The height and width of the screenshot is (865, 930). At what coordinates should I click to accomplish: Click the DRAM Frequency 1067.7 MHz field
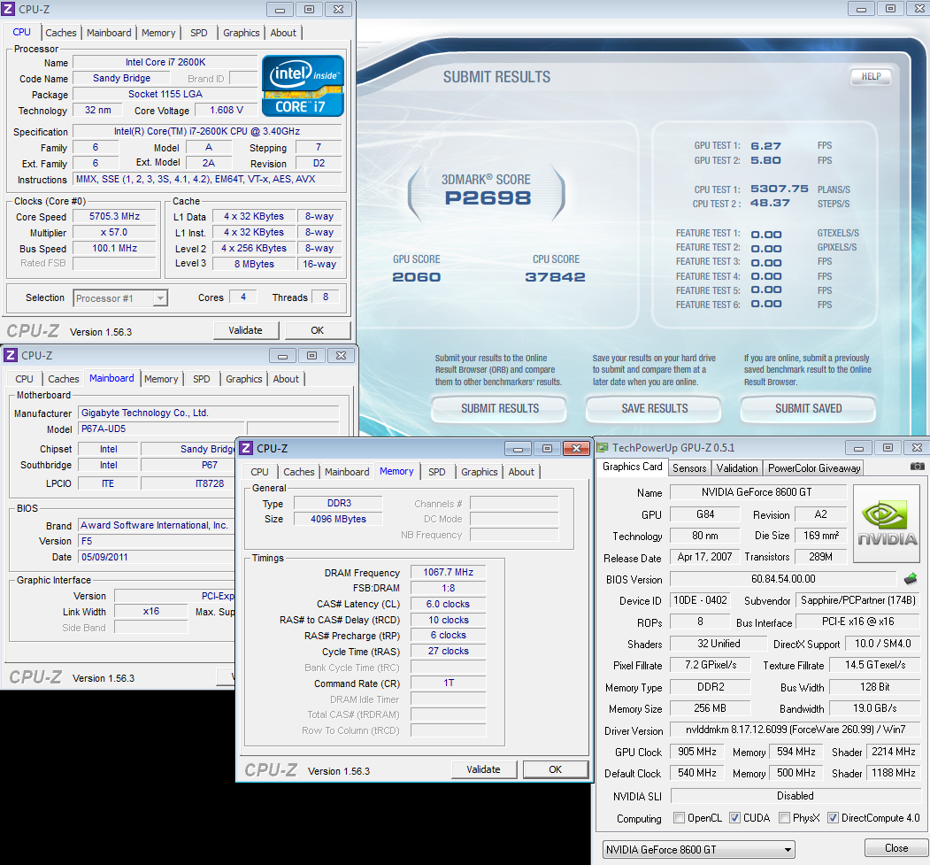click(x=448, y=572)
